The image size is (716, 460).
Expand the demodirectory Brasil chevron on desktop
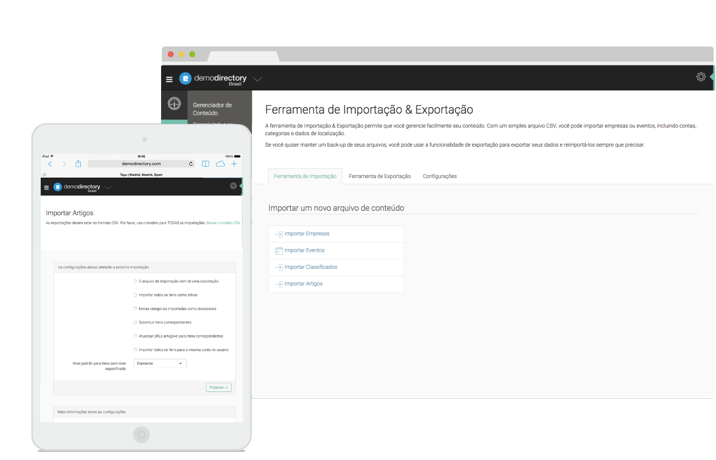257,79
